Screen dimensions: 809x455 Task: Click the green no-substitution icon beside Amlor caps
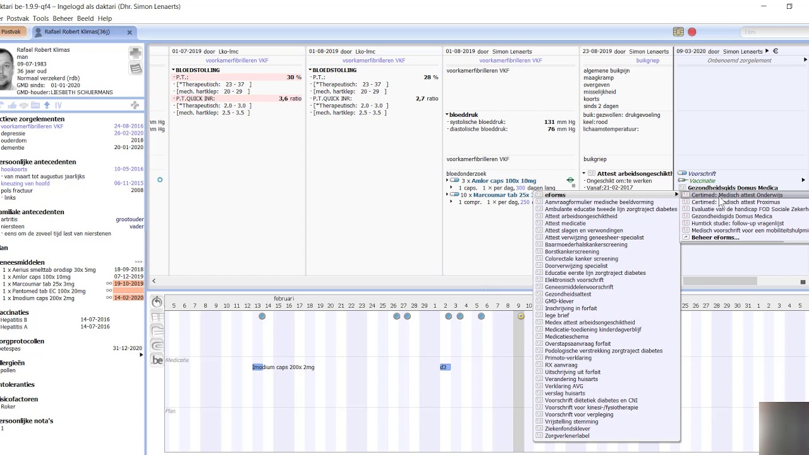click(570, 181)
